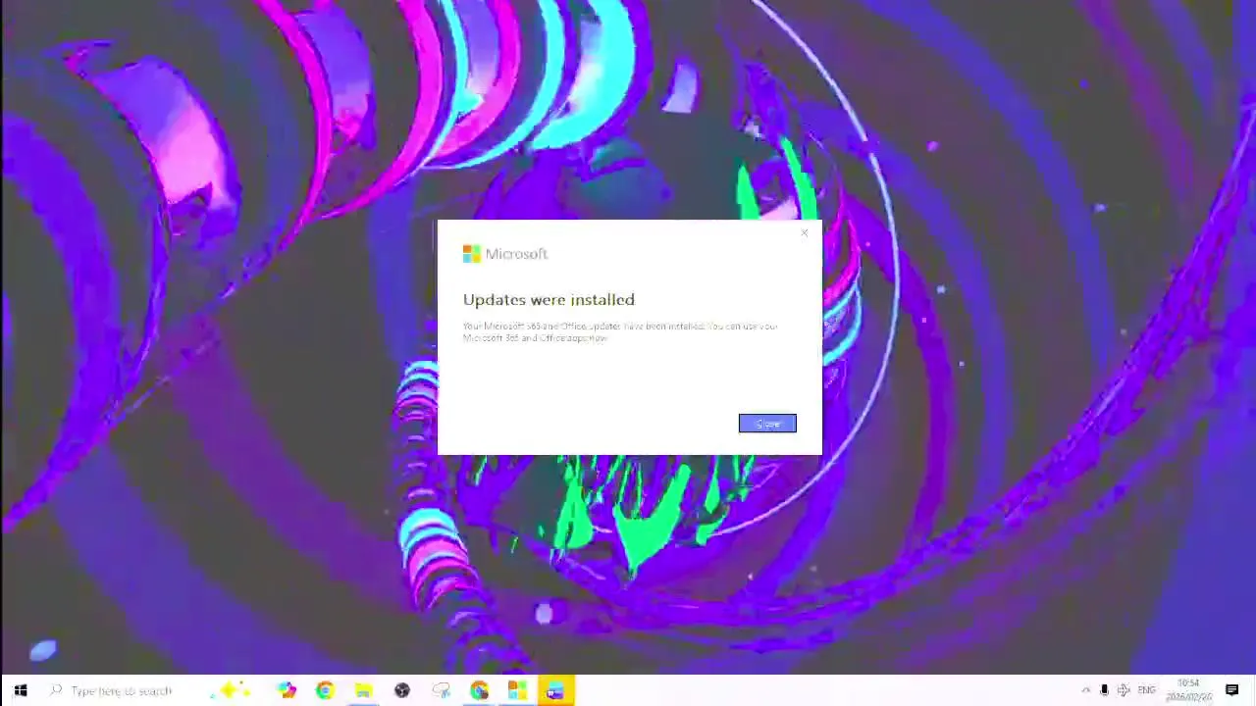Open the Microsoft Store taskbar icon
Screen dimensions: 1256x706
click(x=517, y=690)
